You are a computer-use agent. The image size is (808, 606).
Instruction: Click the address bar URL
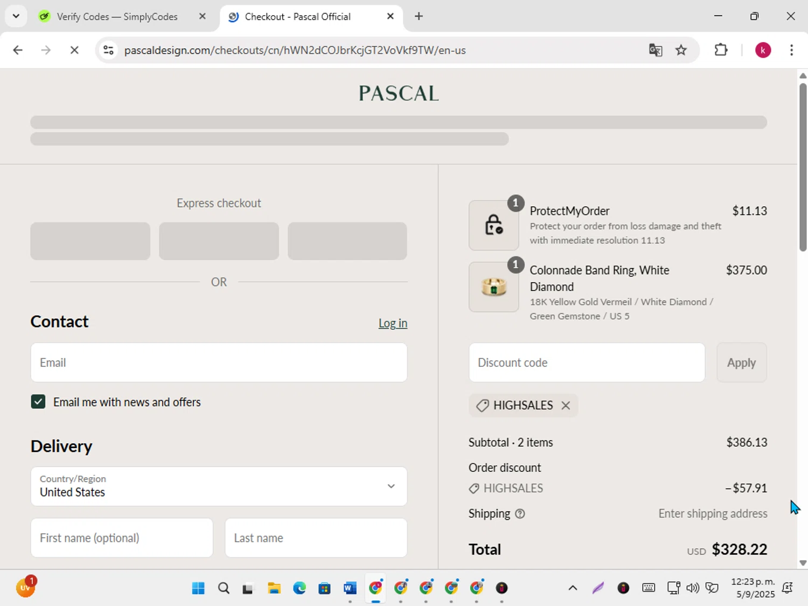pos(295,50)
